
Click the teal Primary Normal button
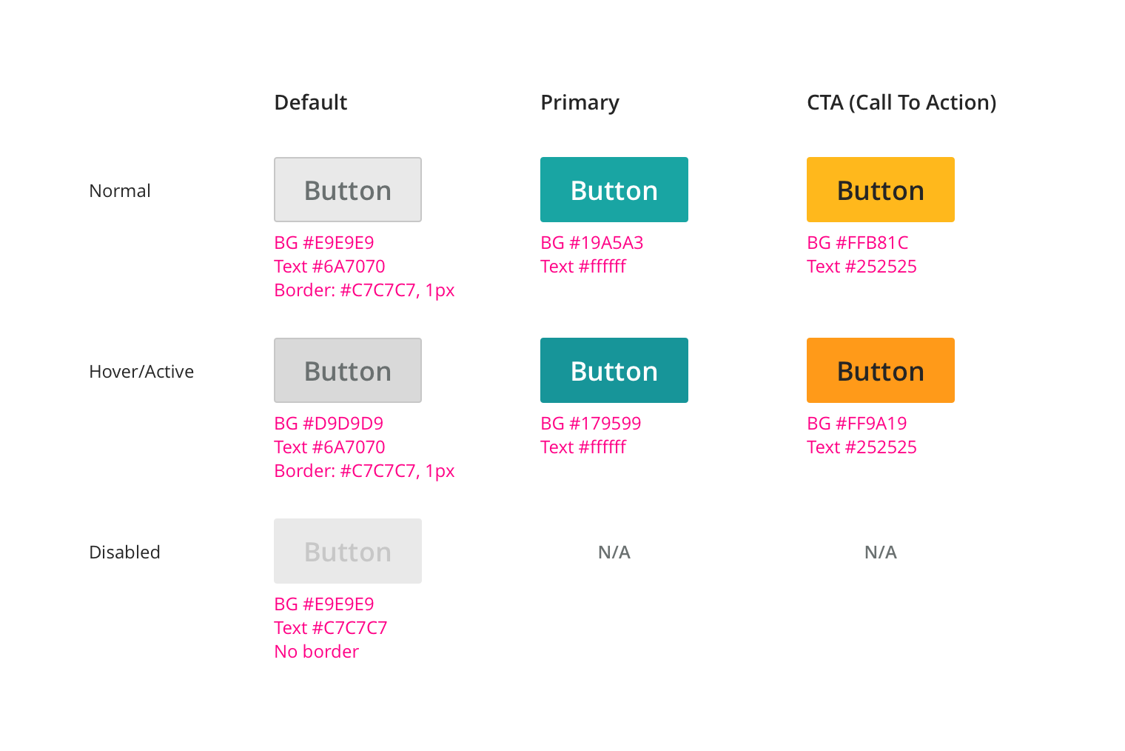pyautogui.click(x=614, y=190)
